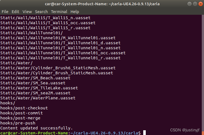The height and width of the screenshot is (135, 204).
Task: Open the View menu
Action: pos(27,12)
